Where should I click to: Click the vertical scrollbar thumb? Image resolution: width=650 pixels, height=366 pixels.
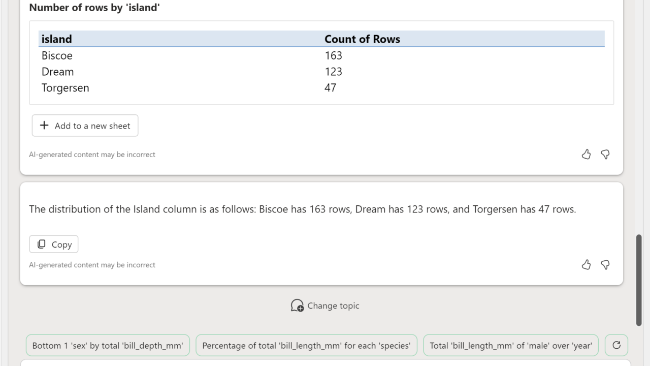tap(639, 280)
